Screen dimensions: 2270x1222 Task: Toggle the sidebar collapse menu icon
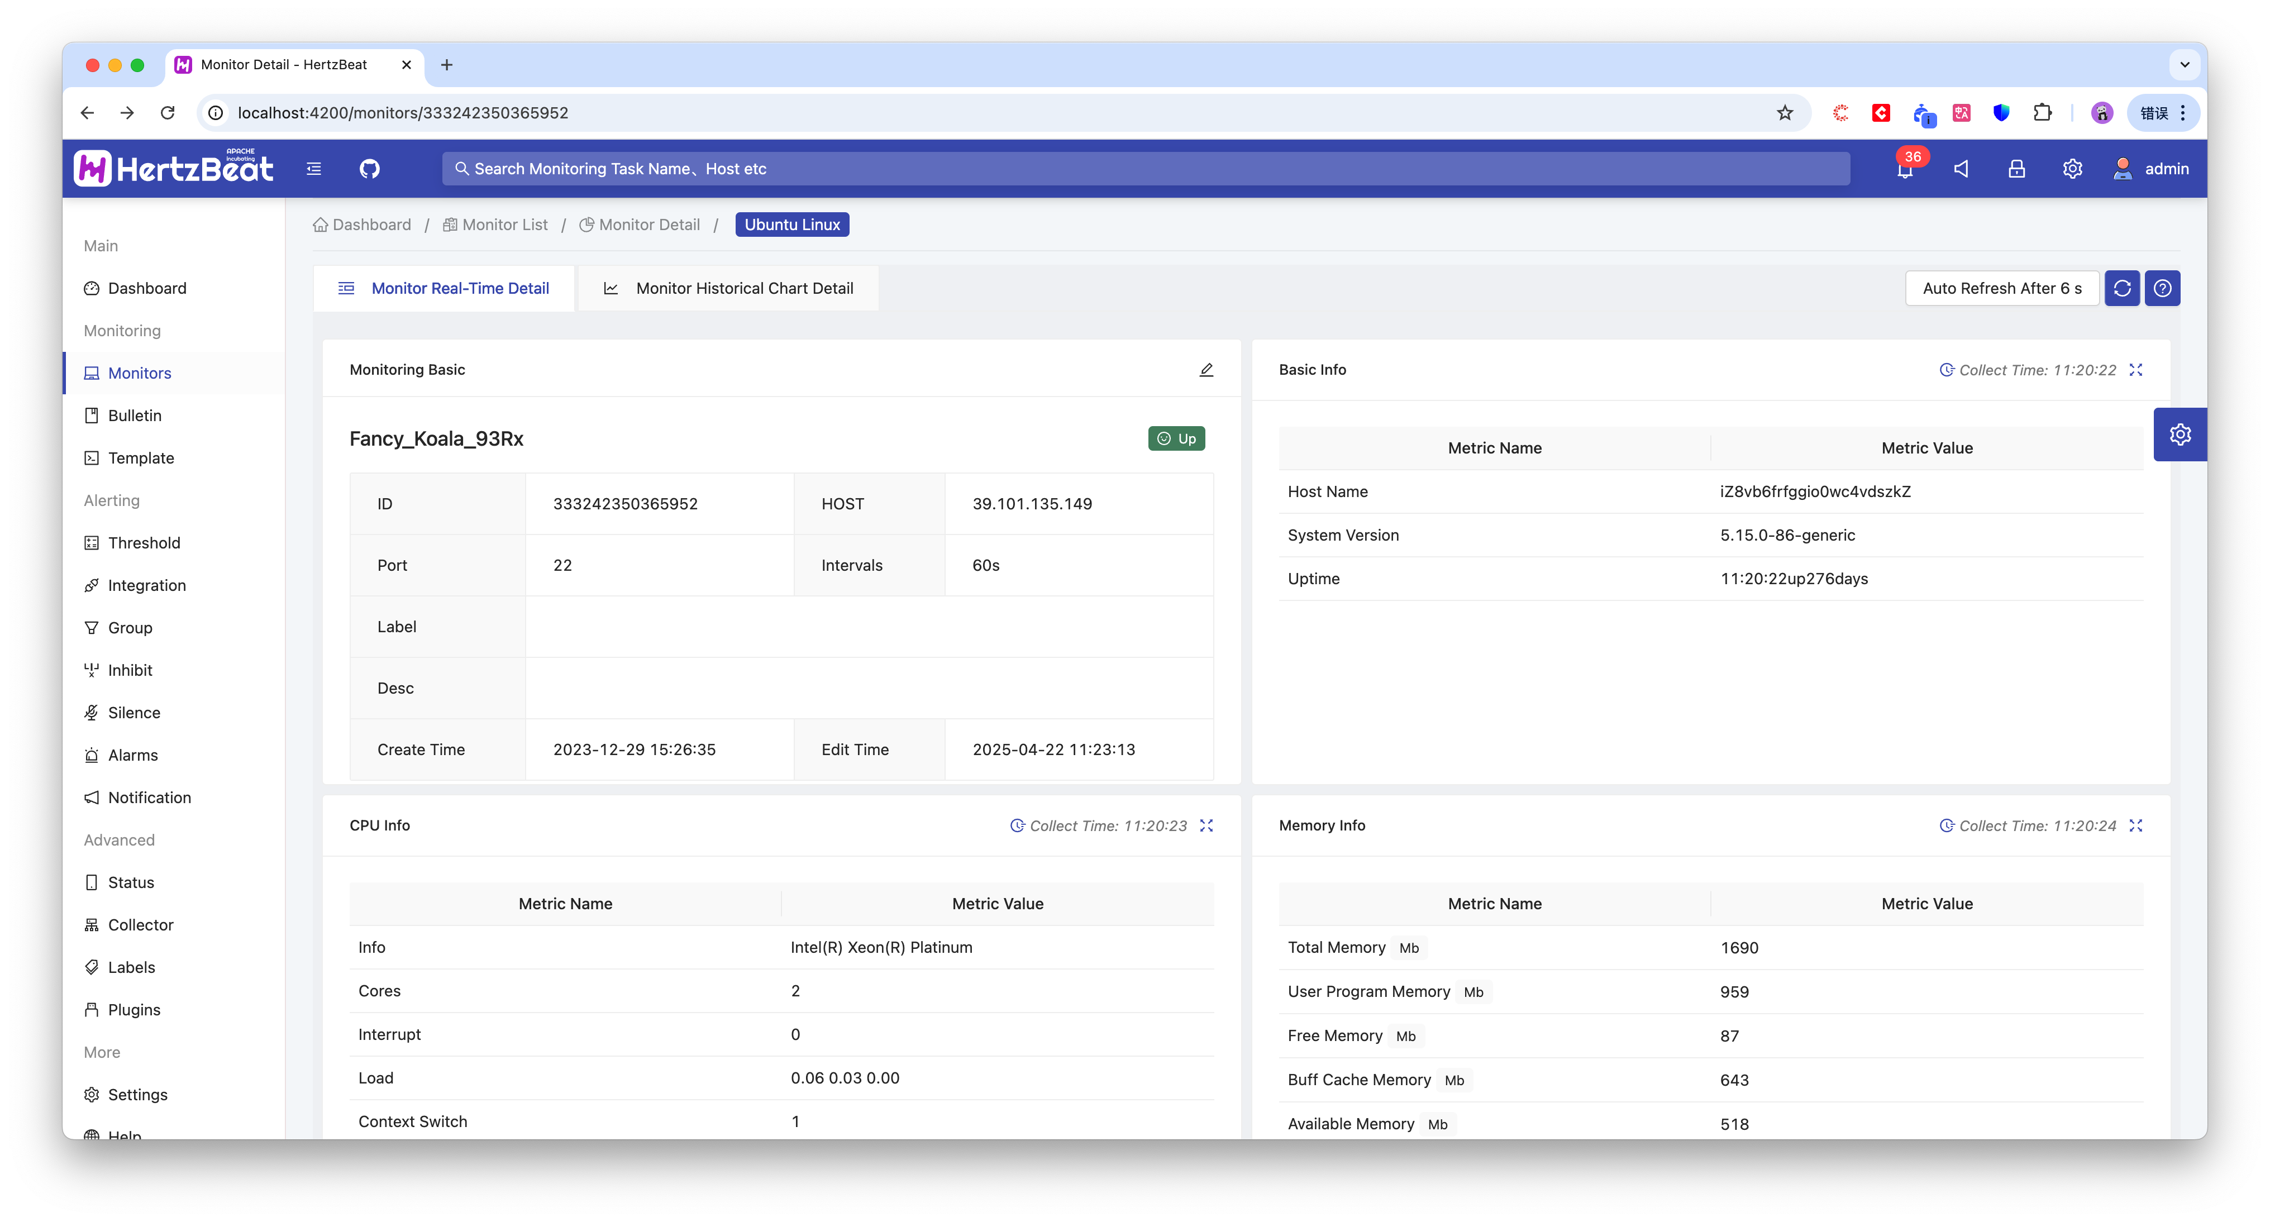point(314,168)
